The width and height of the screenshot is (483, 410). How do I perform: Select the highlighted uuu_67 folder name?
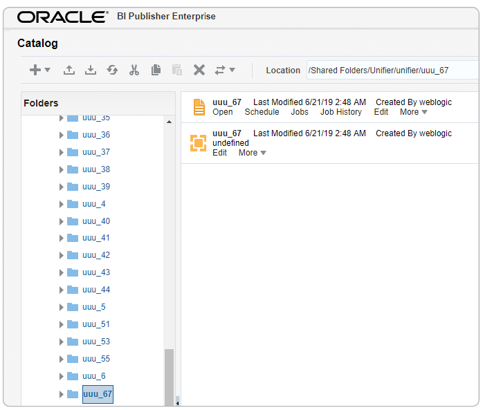coord(98,394)
